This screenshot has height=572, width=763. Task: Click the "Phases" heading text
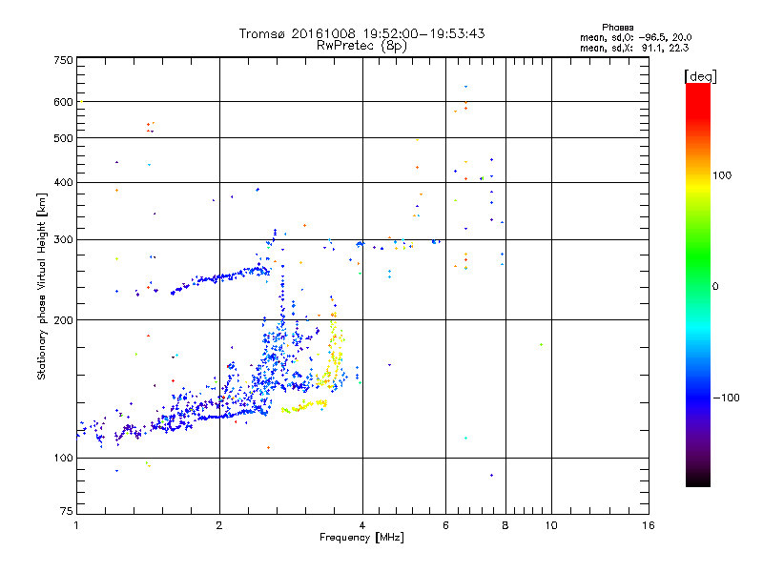click(617, 28)
